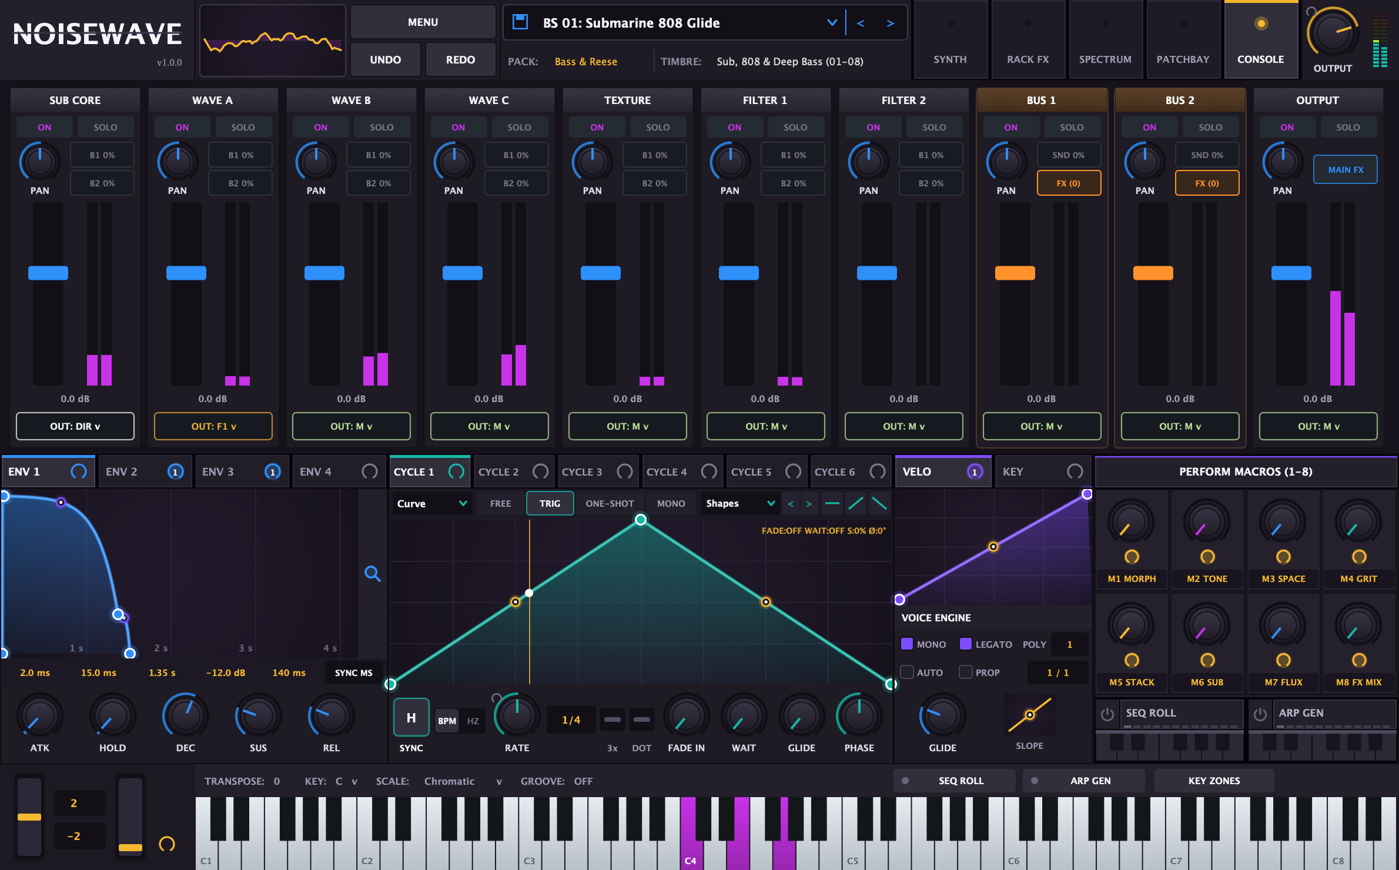Click the TEXTURE channel volume fader

pyautogui.click(x=601, y=273)
